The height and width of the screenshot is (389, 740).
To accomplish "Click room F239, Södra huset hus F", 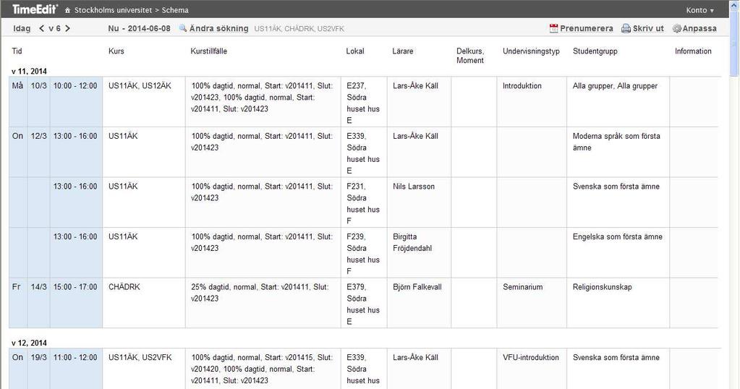I will pyautogui.click(x=363, y=254).
